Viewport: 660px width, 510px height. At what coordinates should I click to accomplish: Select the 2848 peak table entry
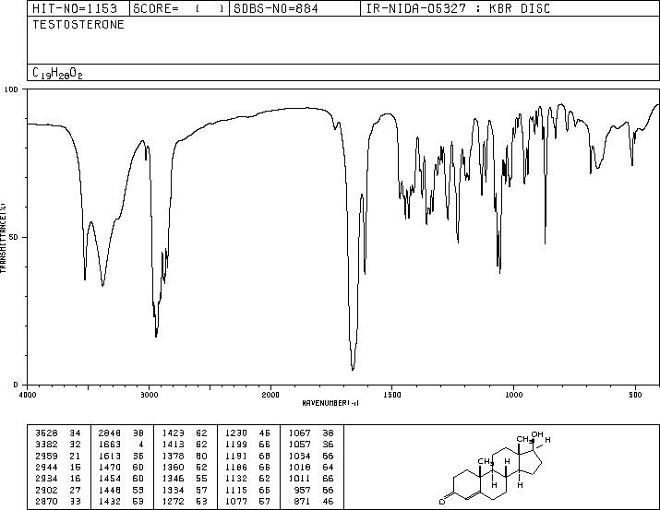click(x=121, y=433)
